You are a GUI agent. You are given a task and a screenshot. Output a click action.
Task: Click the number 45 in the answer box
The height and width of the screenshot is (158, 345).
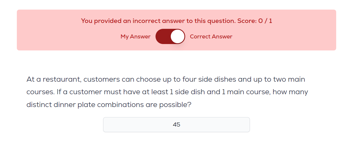[x=176, y=125]
